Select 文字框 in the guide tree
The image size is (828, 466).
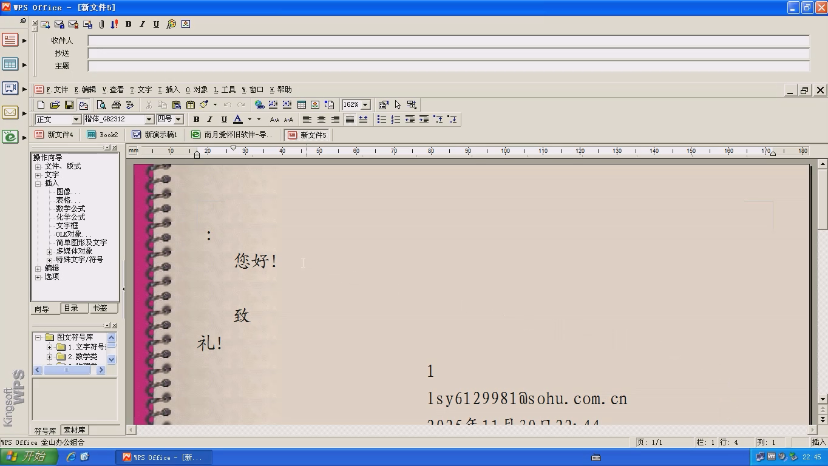(67, 226)
